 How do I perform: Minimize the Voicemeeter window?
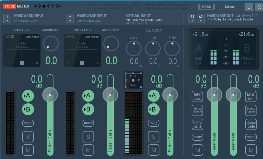pyautogui.click(x=249, y=7)
